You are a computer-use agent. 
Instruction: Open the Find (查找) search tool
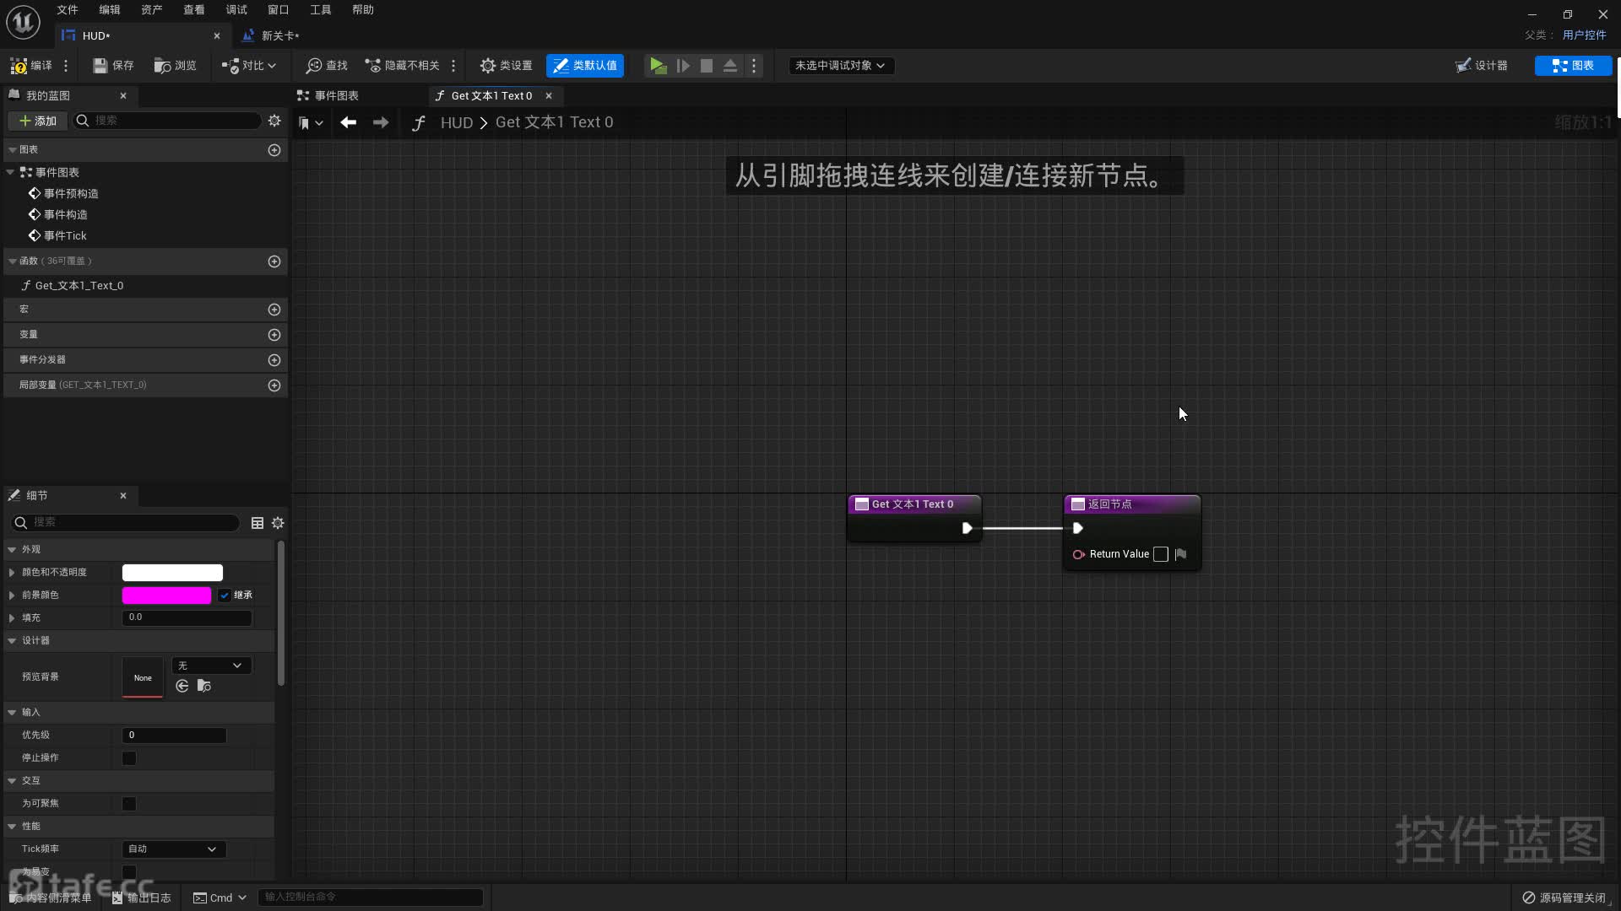(x=327, y=65)
